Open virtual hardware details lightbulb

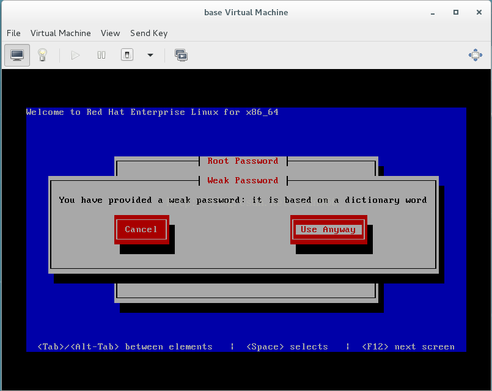(x=42, y=55)
